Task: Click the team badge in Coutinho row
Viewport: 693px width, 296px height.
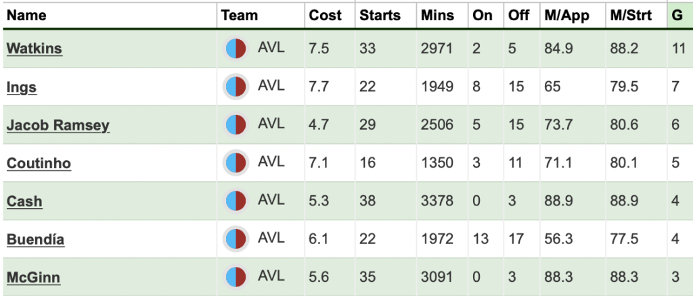Action: [x=236, y=164]
